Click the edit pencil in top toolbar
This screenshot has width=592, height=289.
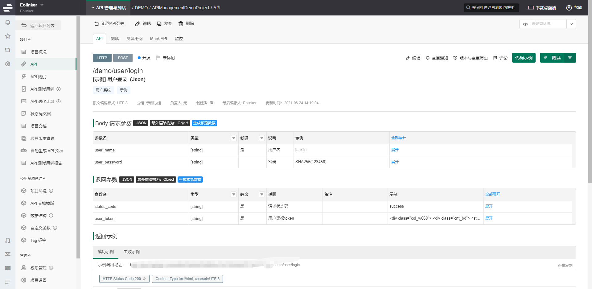point(137,24)
